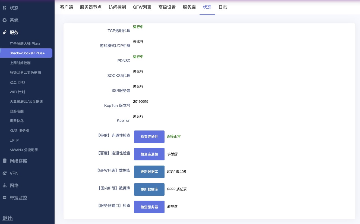The image size is (360, 224).
Task: Click 检查服务器 for server port check
Action: (149, 207)
